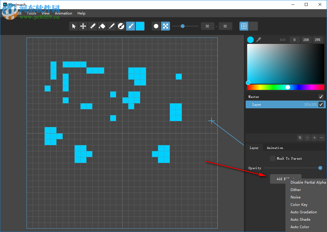The height and width of the screenshot is (232, 327).
Task: Toggle visibility checkbox on Layer row
Action: point(321,104)
